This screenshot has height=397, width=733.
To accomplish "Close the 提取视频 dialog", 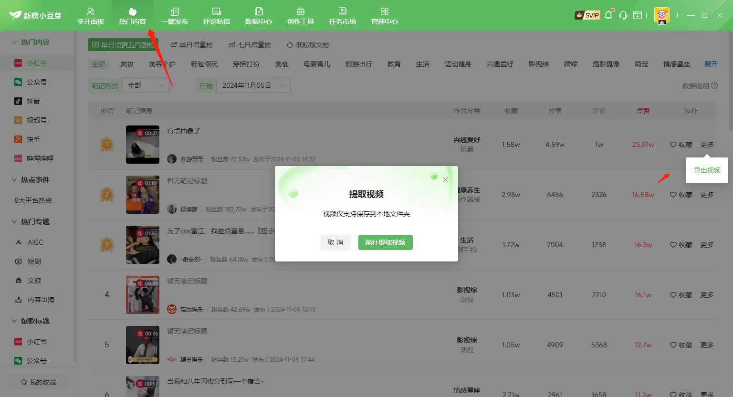I will coord(445,180).
